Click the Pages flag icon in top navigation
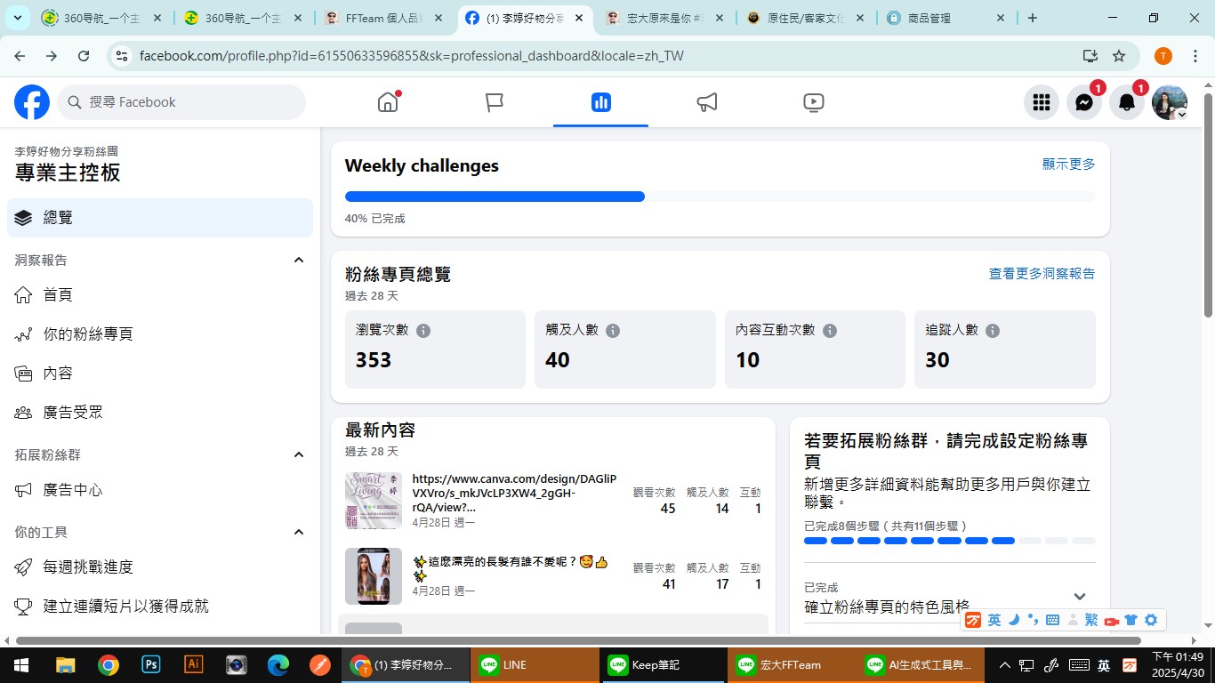The height and width of the screenshot is (683, 1215). click(x=495, y=102)
